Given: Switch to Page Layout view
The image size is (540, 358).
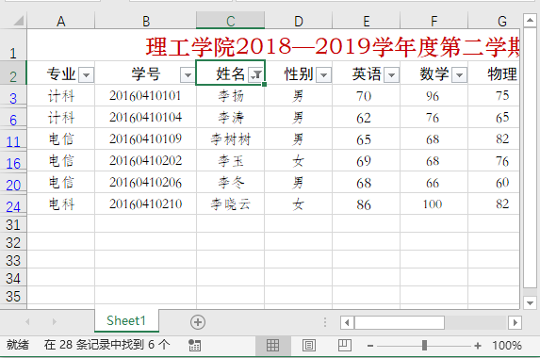Looking at the screenshot, I should [308, 345].
